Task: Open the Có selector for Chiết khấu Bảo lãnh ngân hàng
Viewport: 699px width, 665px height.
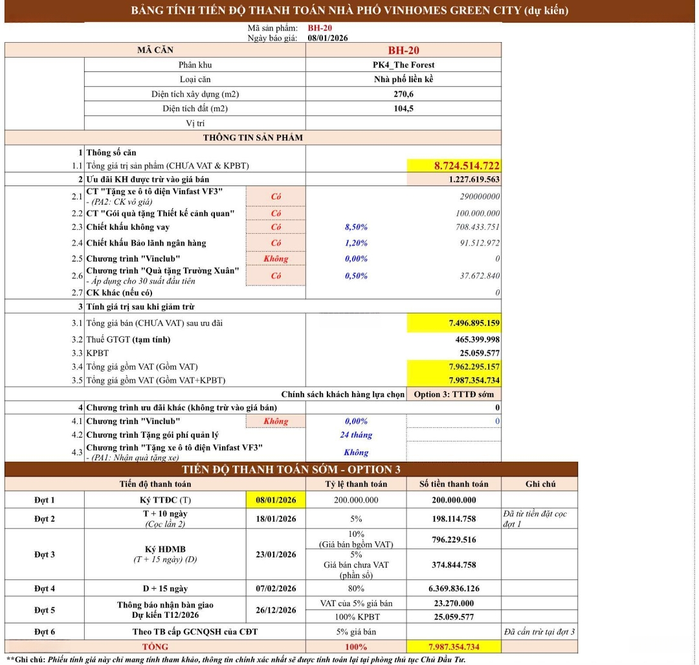Action: click(x=276, y=243)
